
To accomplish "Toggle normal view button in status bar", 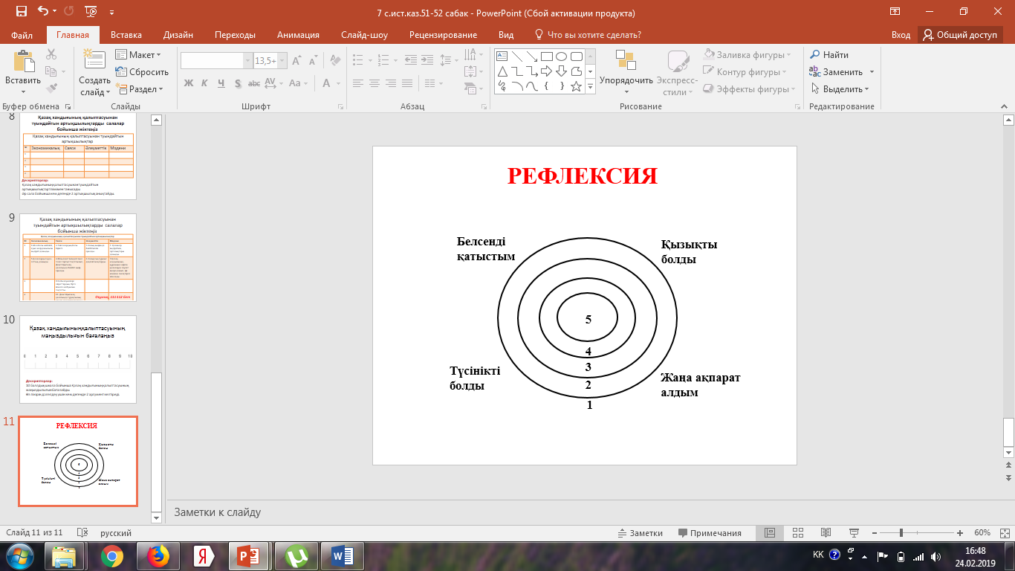I will coord(770,533).
